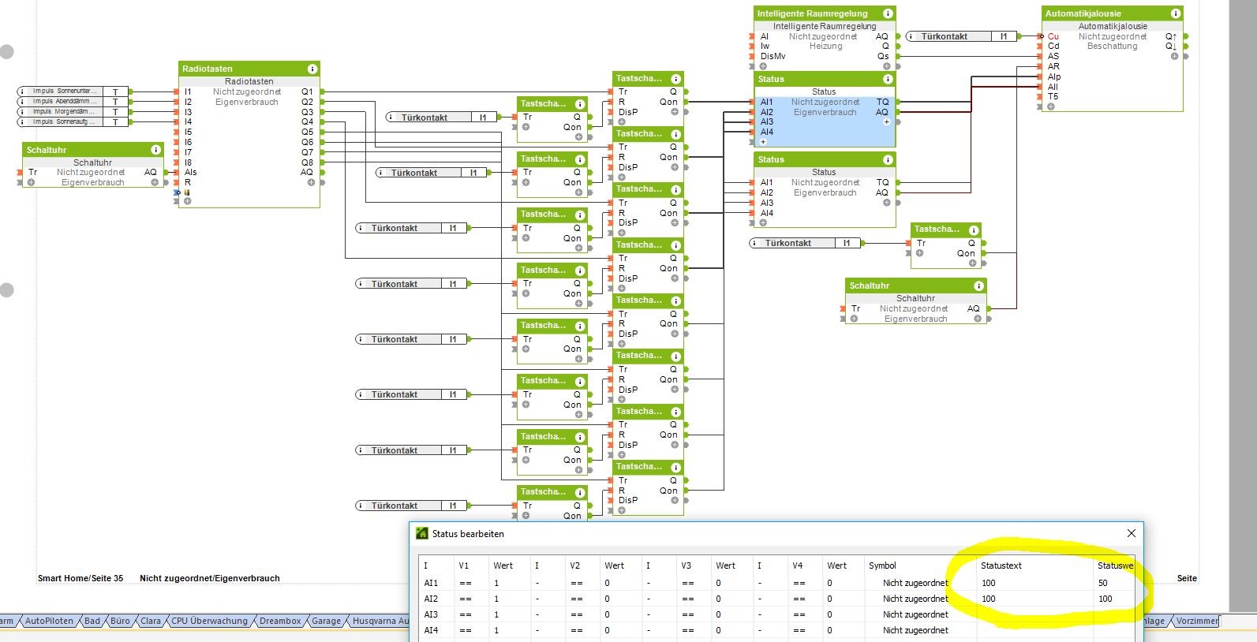
Task: Open the Dreambox page tab
Action: (x=280, y=621)
